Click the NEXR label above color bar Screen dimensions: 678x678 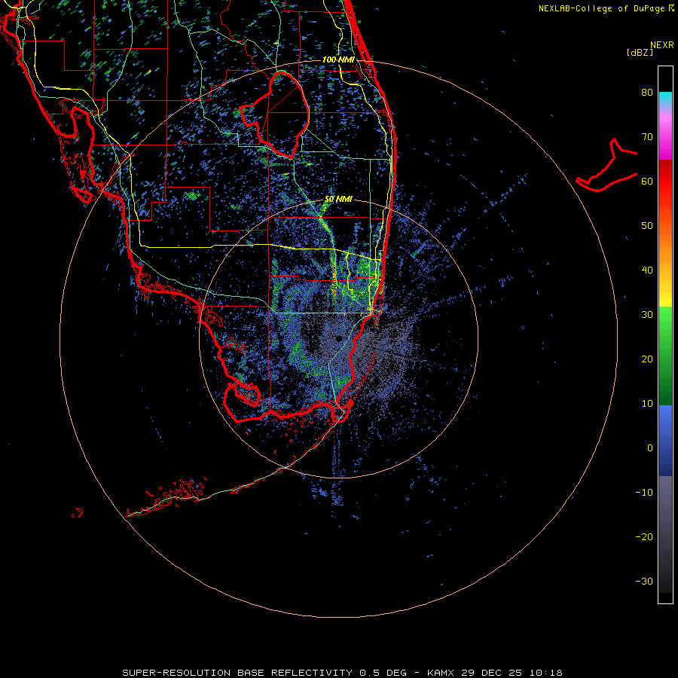point(661,45)
